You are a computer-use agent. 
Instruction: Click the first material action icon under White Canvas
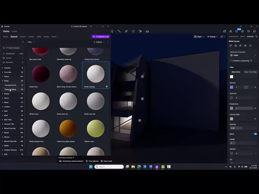point(231,46)
